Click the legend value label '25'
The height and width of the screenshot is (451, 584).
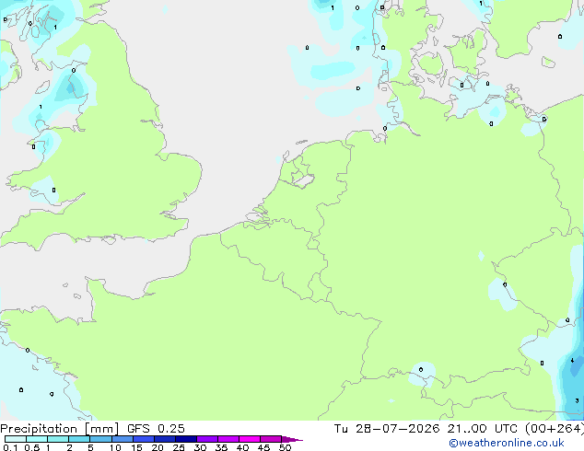(x=179, y=447)
